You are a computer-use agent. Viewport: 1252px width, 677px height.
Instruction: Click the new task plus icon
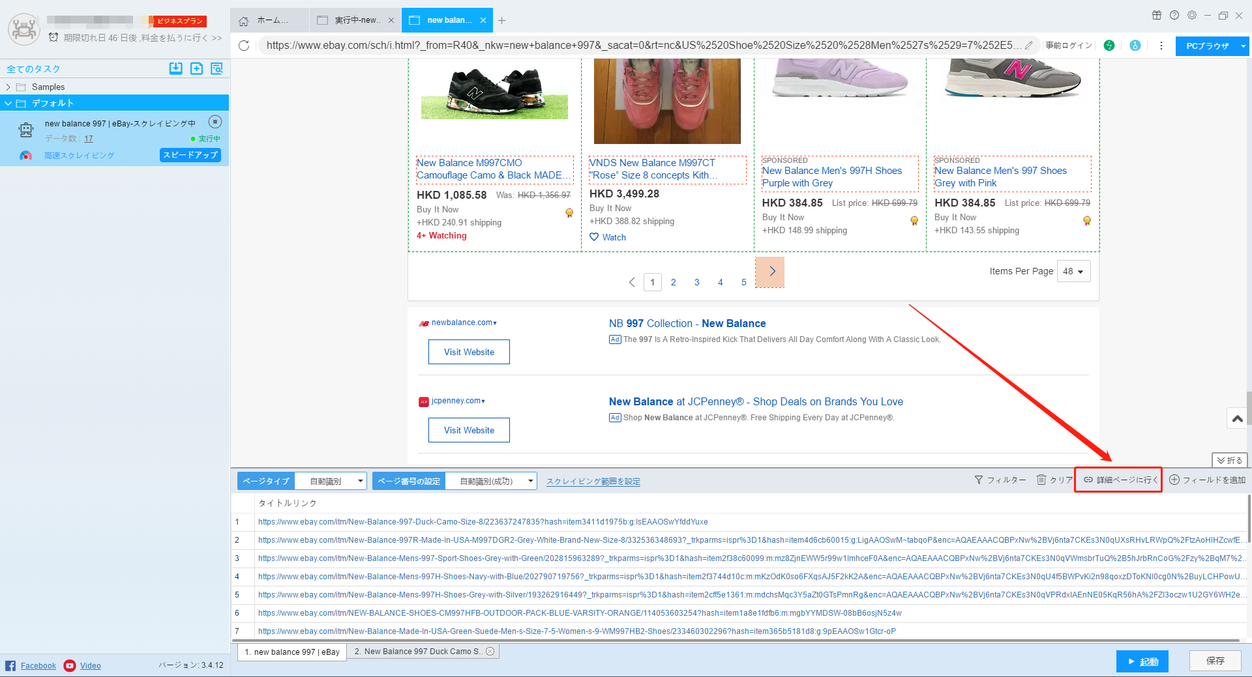pyautogui.click(x=196, y=68)
